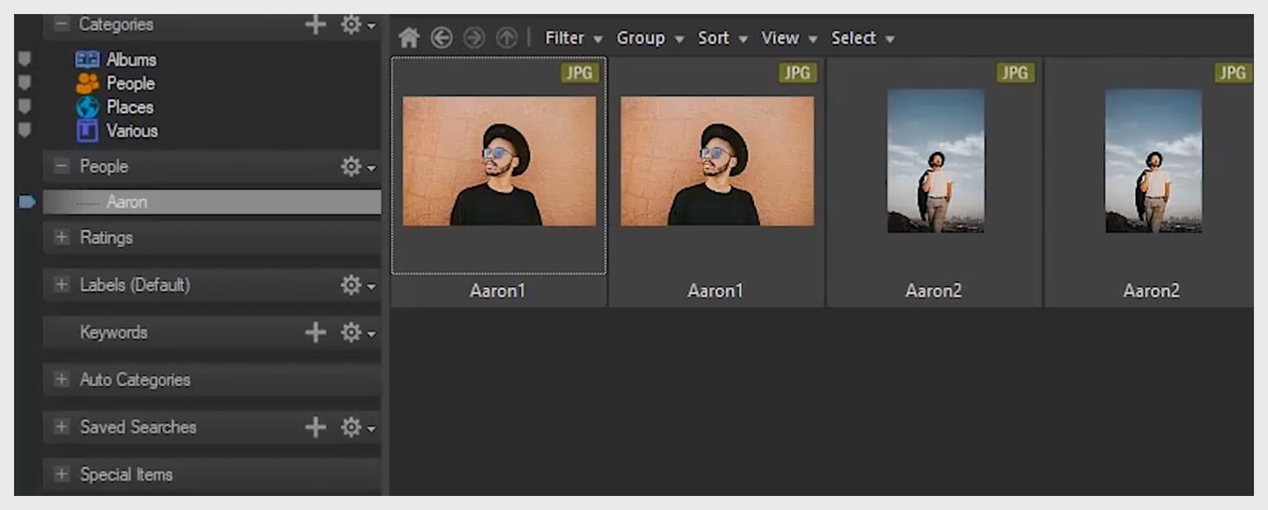This screenshot has height=510, width=1268.
Task: Open the View dropdown menu
Action: tap(789, 38)
